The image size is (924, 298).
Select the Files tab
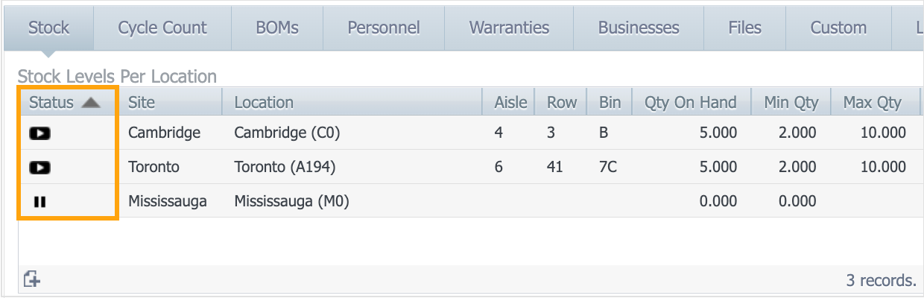click(x=744, y=28)
